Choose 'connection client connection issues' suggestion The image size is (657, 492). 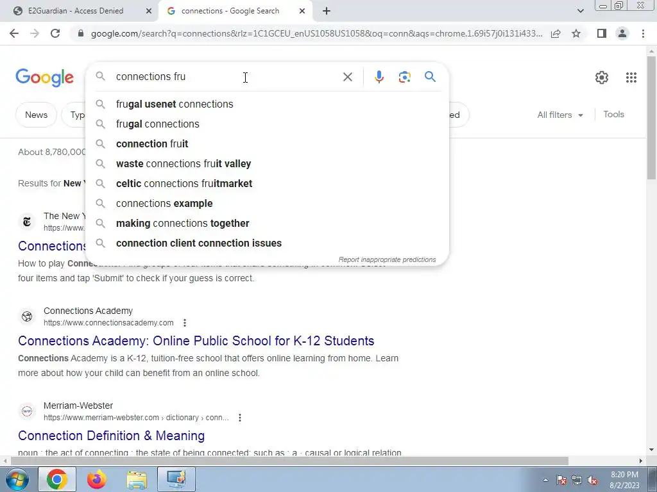click(x=267, y=243)
